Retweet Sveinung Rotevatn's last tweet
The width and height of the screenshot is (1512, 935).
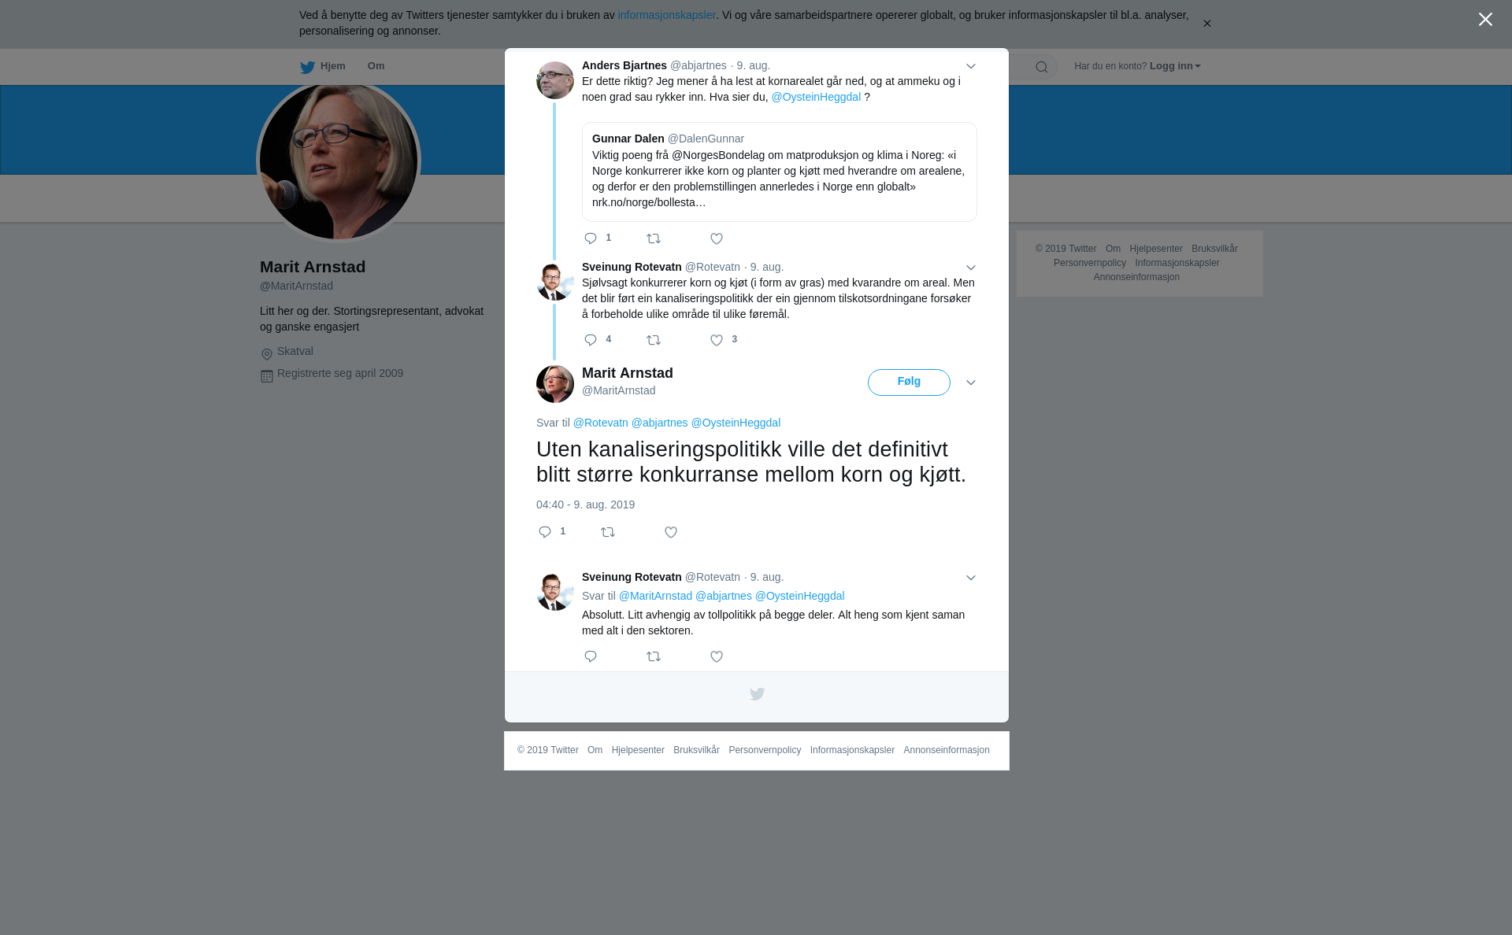coord(654,656)
